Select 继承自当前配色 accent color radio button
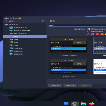This screenshot has height=106, width=106. coord(89,29)
